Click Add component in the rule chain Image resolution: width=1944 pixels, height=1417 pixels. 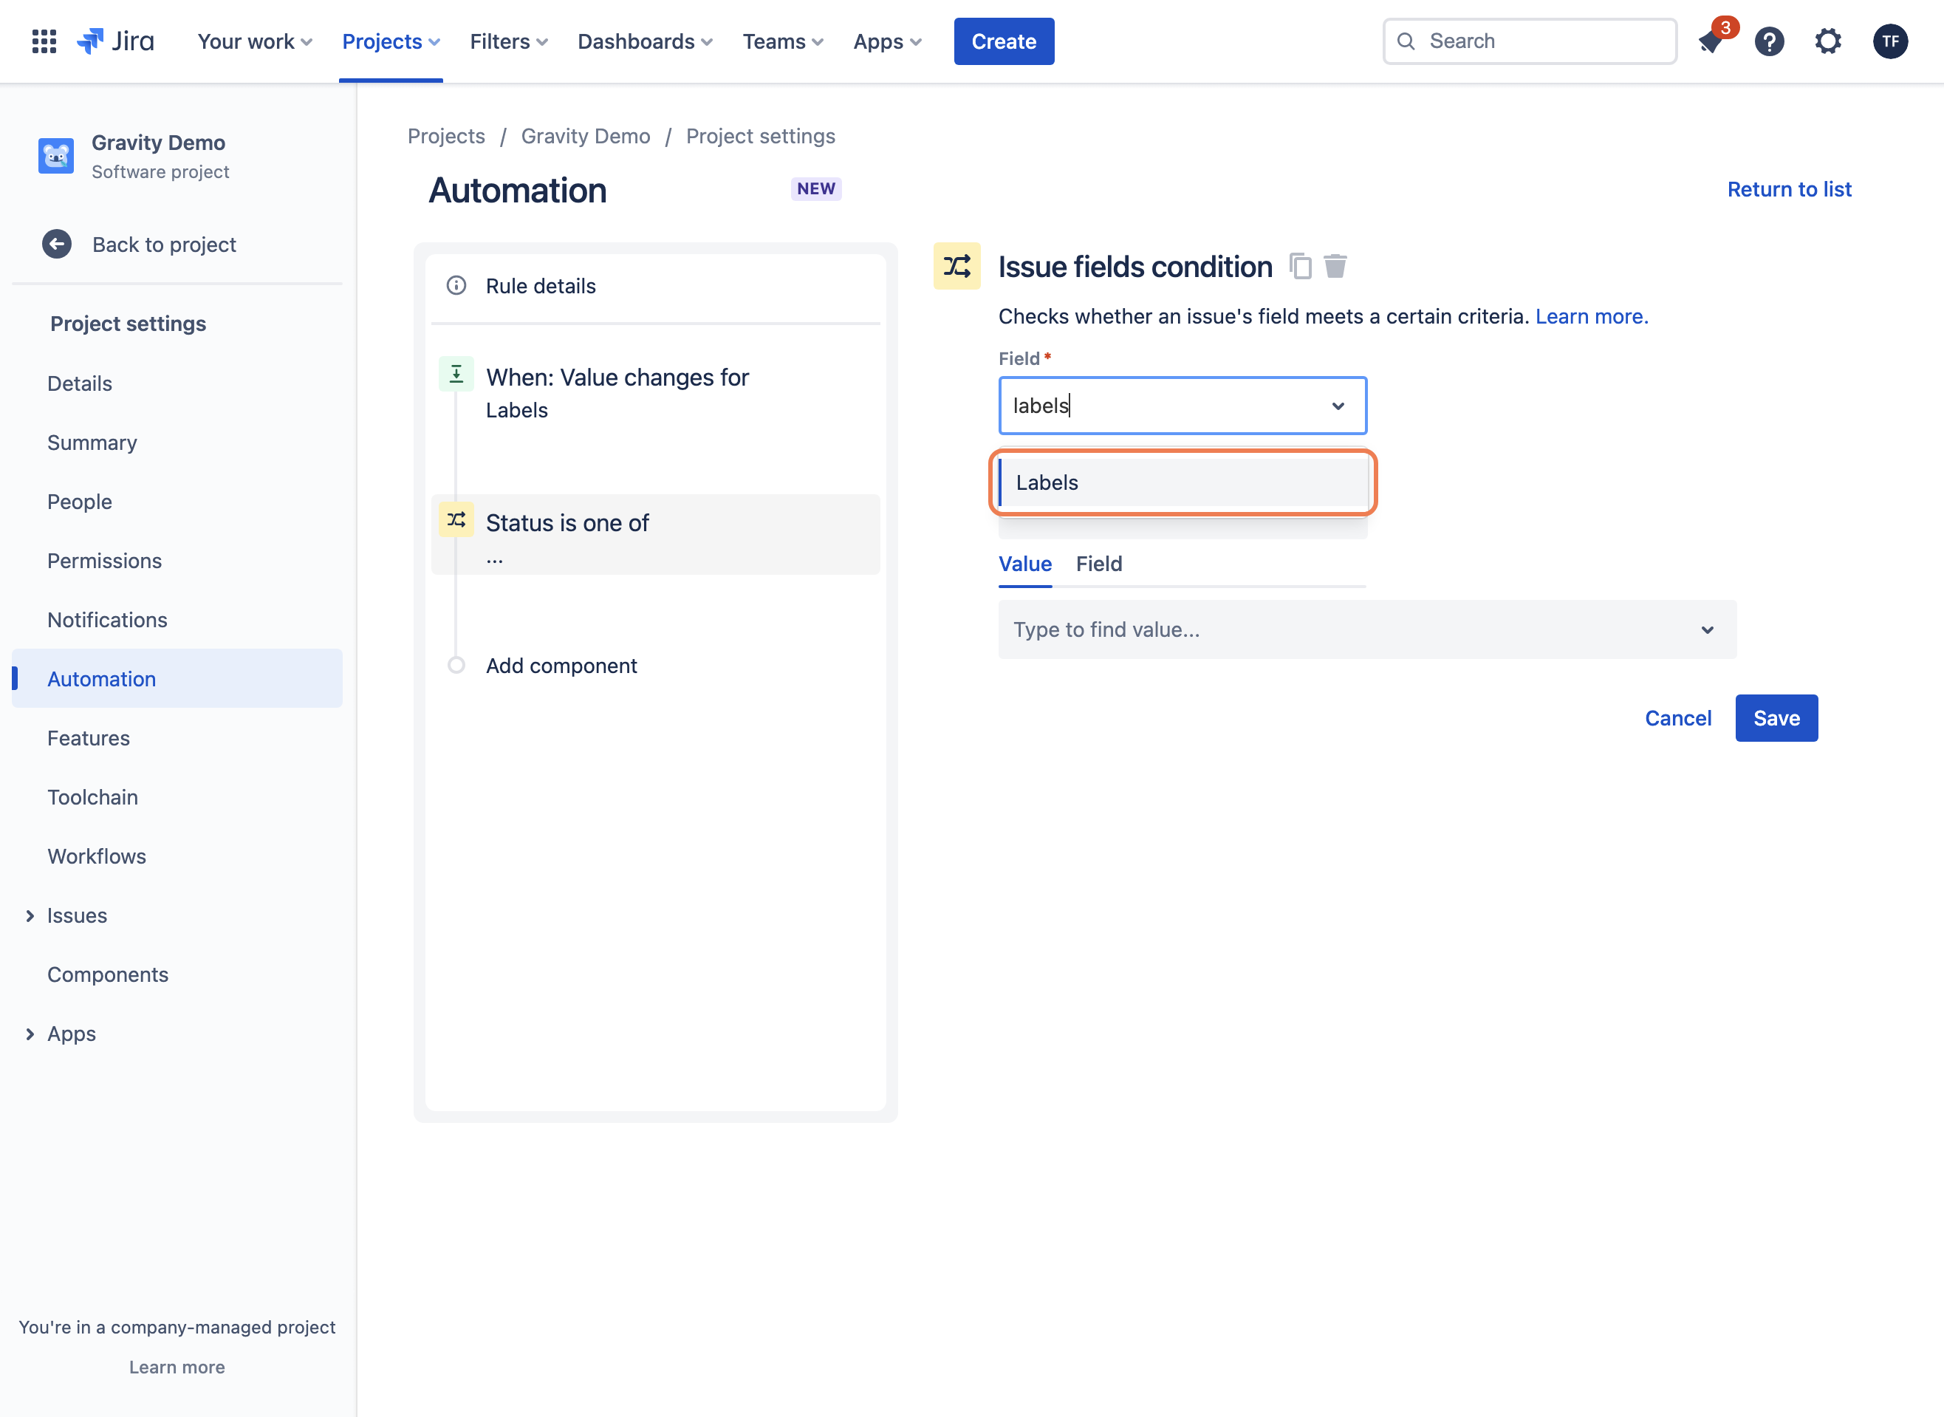(561, 666)
